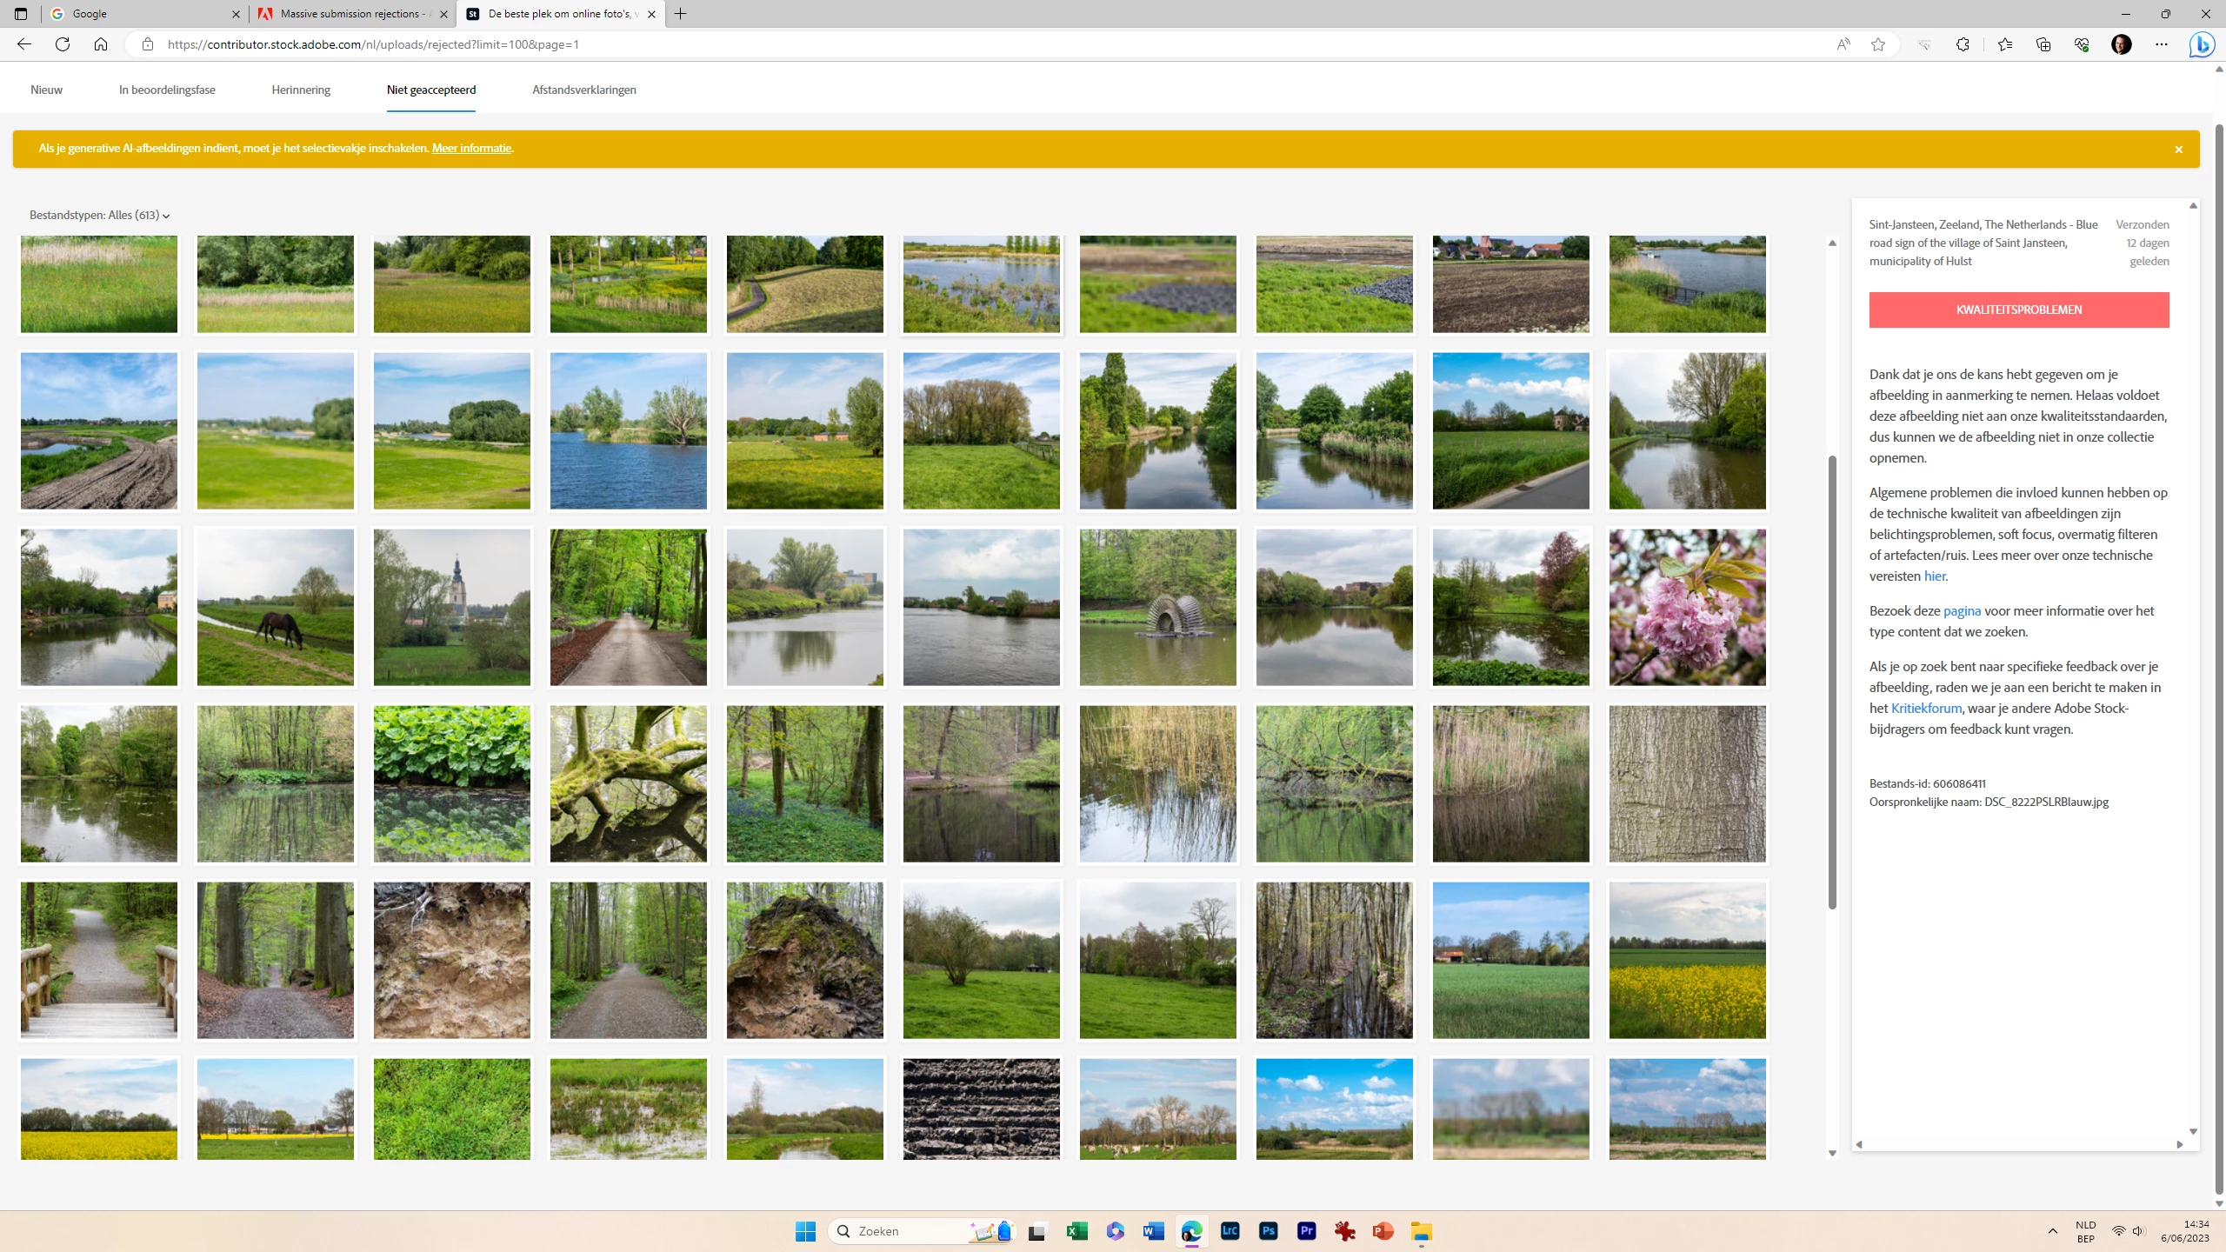This screenshot has width=2226, height=1252.
Task: Switch to the In beoordelingsfase tab
Action: (x=167, y=90)
